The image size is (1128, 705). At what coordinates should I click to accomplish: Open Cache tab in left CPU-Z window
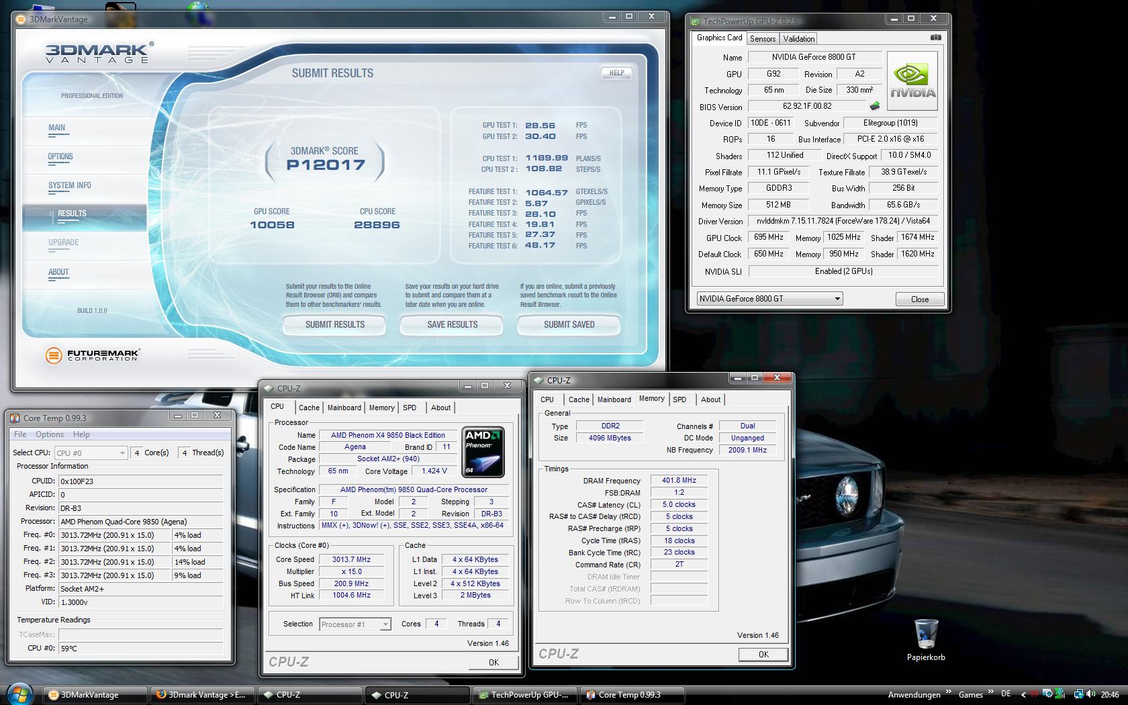point(309,408)
